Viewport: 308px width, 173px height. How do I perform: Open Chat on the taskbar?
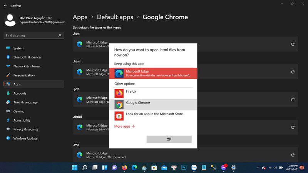(x=114, y=168)
